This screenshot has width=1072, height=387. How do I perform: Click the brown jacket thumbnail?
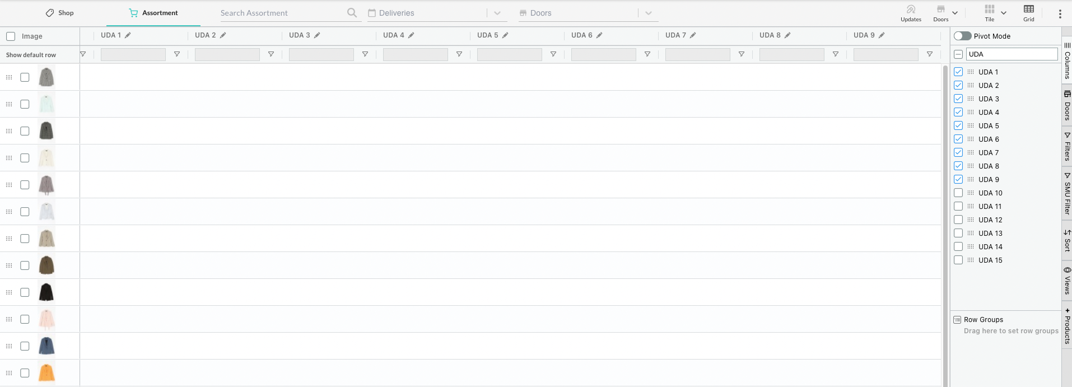click(x=46, y=265)
